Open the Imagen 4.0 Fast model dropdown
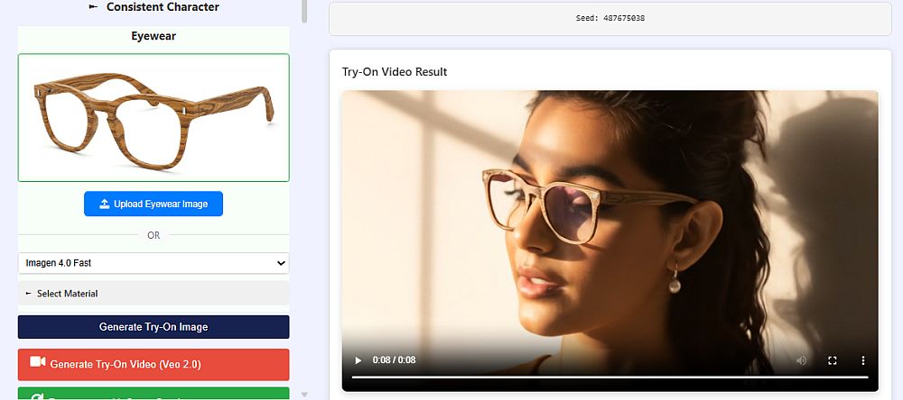The image size is (903, 400). pyautogui.click(x=154, y=263)
